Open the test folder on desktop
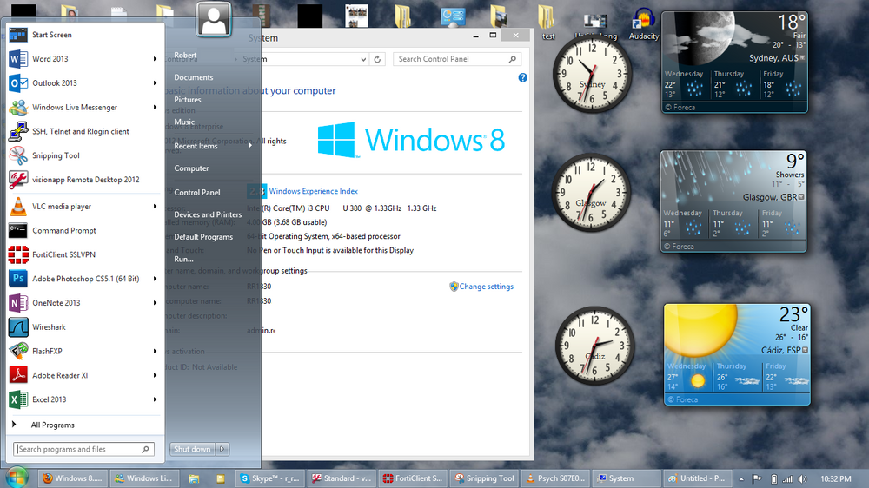869x488 pixels. tap(547, 23)
